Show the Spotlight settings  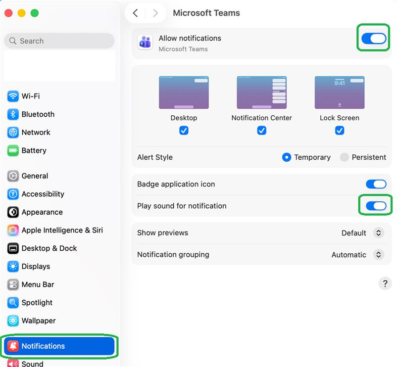(59, 303)
